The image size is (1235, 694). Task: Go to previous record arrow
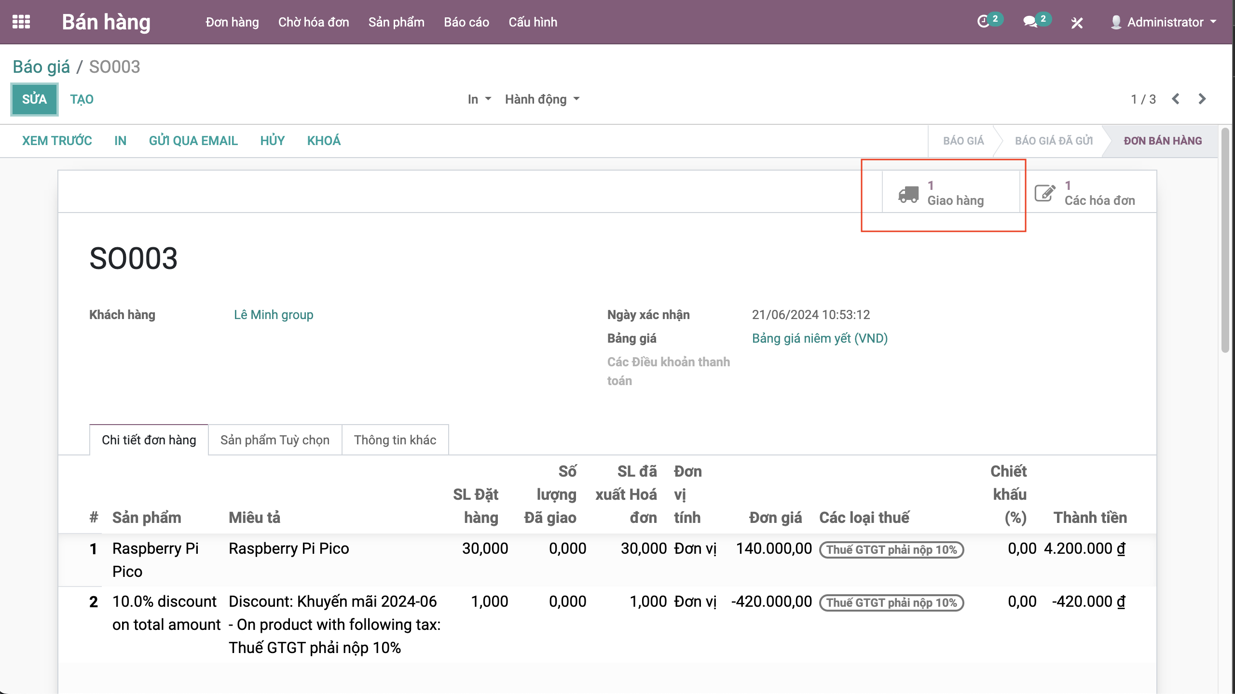pyautogui.click(x=1176, y=99)
